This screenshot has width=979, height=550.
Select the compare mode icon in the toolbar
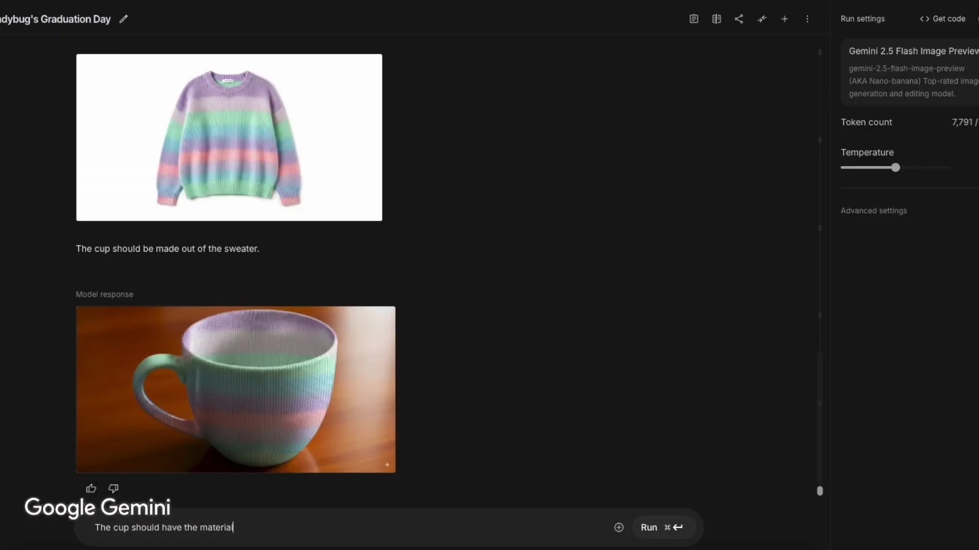tap(716, 19)
